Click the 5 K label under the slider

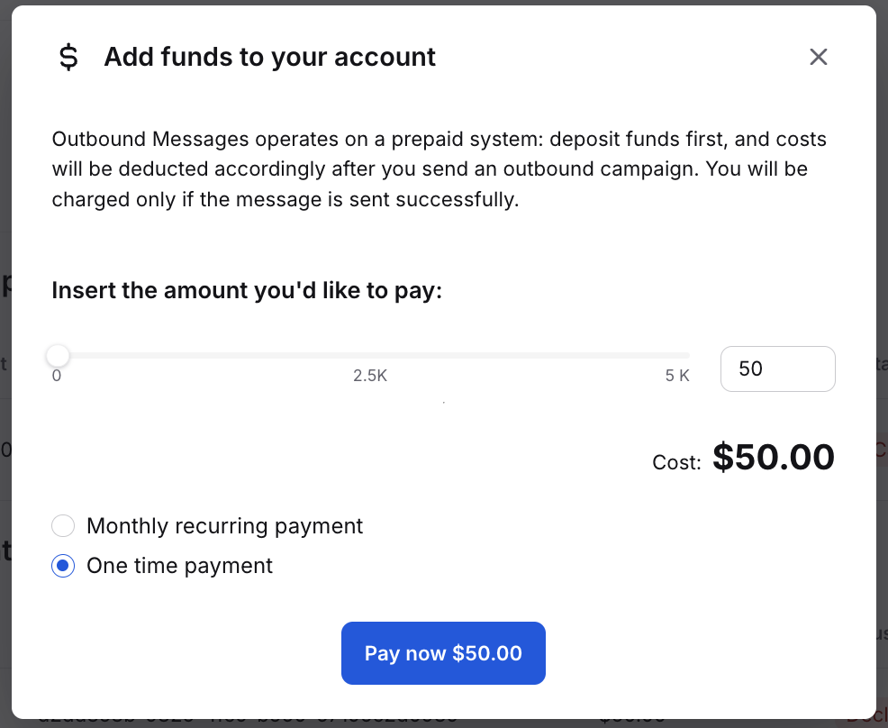[x=676, y=376]
